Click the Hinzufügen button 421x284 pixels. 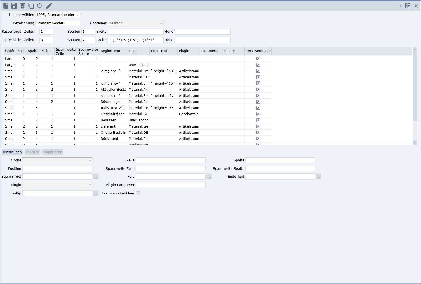[12, 152]
